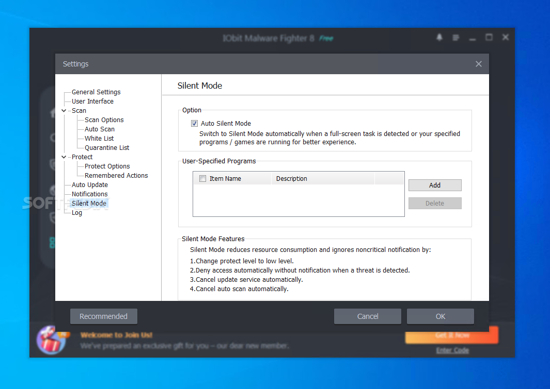Open the Enter Code link
The width and height of the screenshot is (550, 389).
click(x=452, y=350)
